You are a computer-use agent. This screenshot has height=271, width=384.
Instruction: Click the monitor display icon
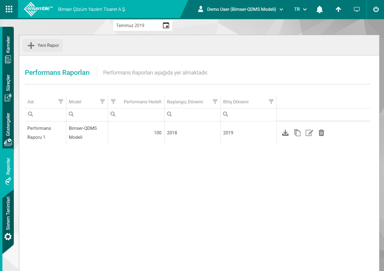357,9
